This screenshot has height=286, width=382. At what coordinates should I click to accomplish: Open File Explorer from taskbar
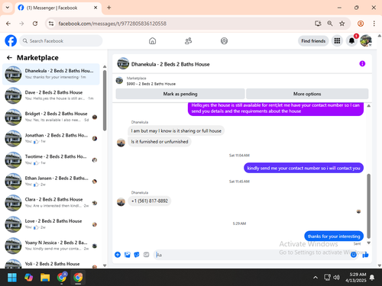click(45, 278)
